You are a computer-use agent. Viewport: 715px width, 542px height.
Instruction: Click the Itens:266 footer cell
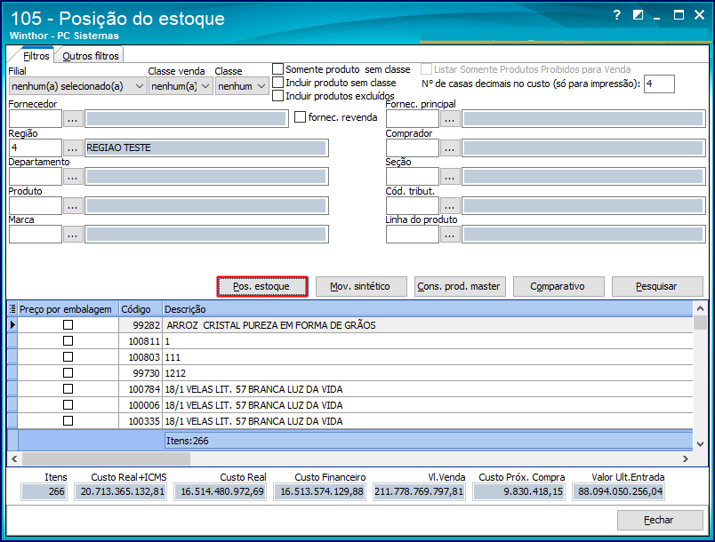point(428,441)
